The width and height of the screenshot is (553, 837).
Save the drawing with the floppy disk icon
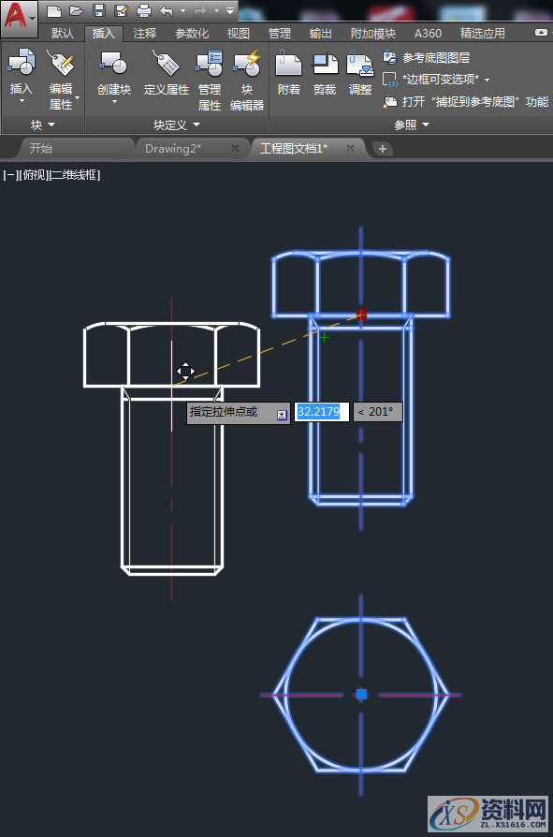[99, 10]
